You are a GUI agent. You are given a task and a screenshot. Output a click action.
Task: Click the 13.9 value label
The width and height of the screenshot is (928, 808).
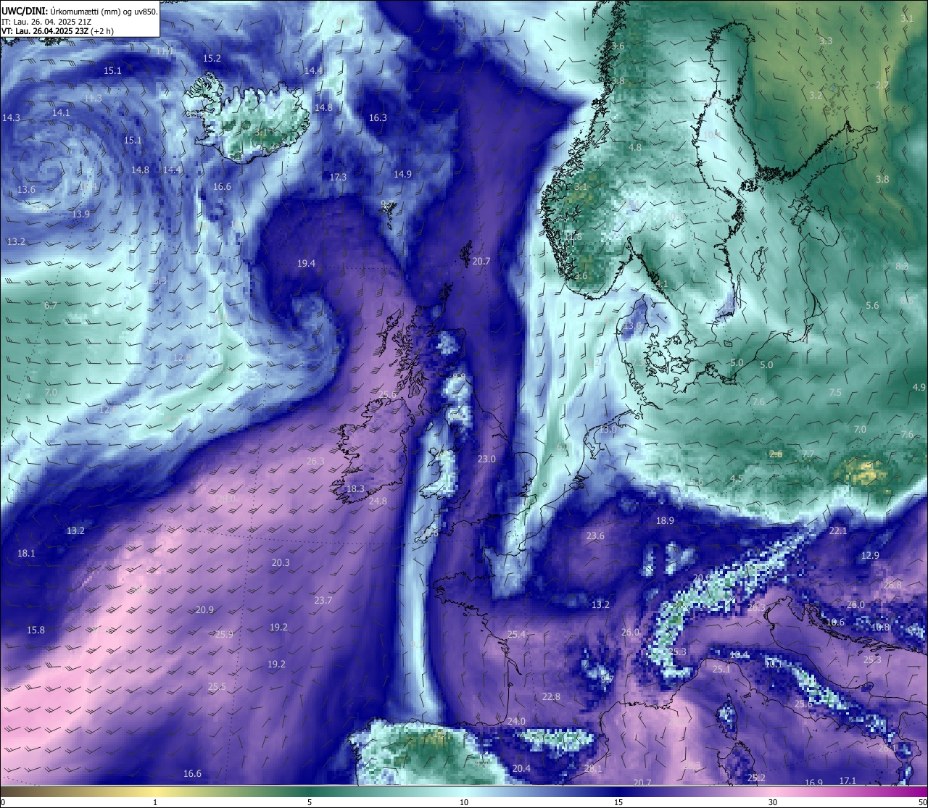80,214
